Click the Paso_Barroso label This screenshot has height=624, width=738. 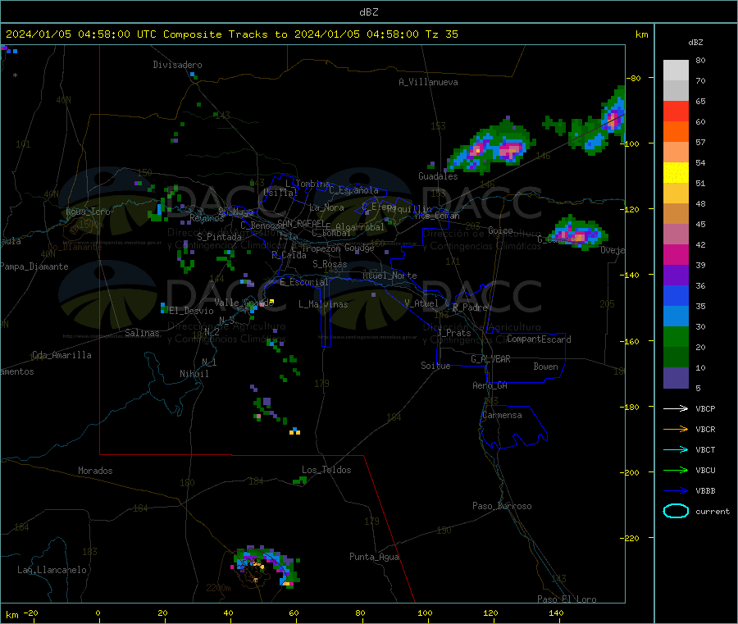502,506
